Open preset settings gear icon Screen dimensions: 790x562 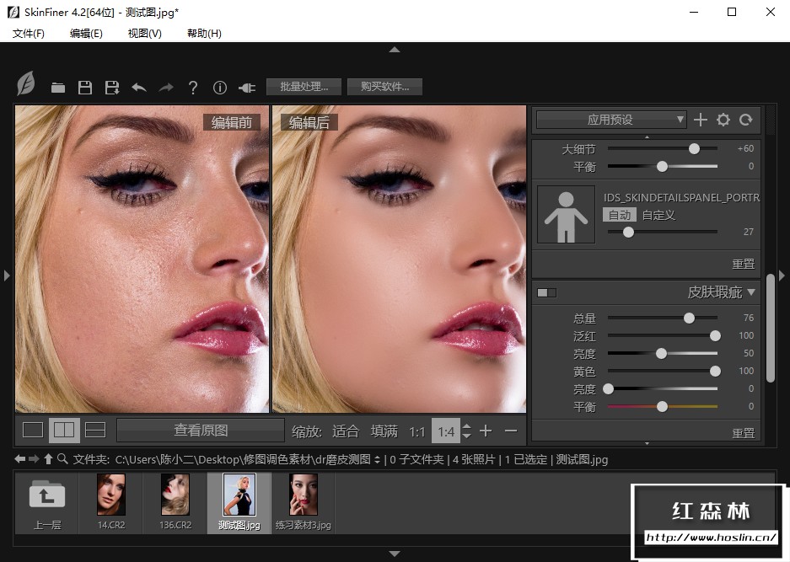[x=723, y=120]
